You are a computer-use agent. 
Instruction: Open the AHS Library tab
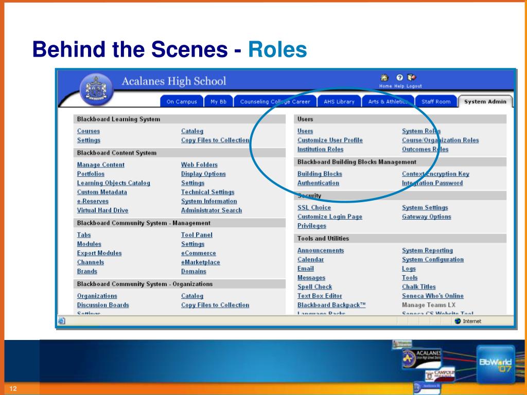tap(339, 102)
